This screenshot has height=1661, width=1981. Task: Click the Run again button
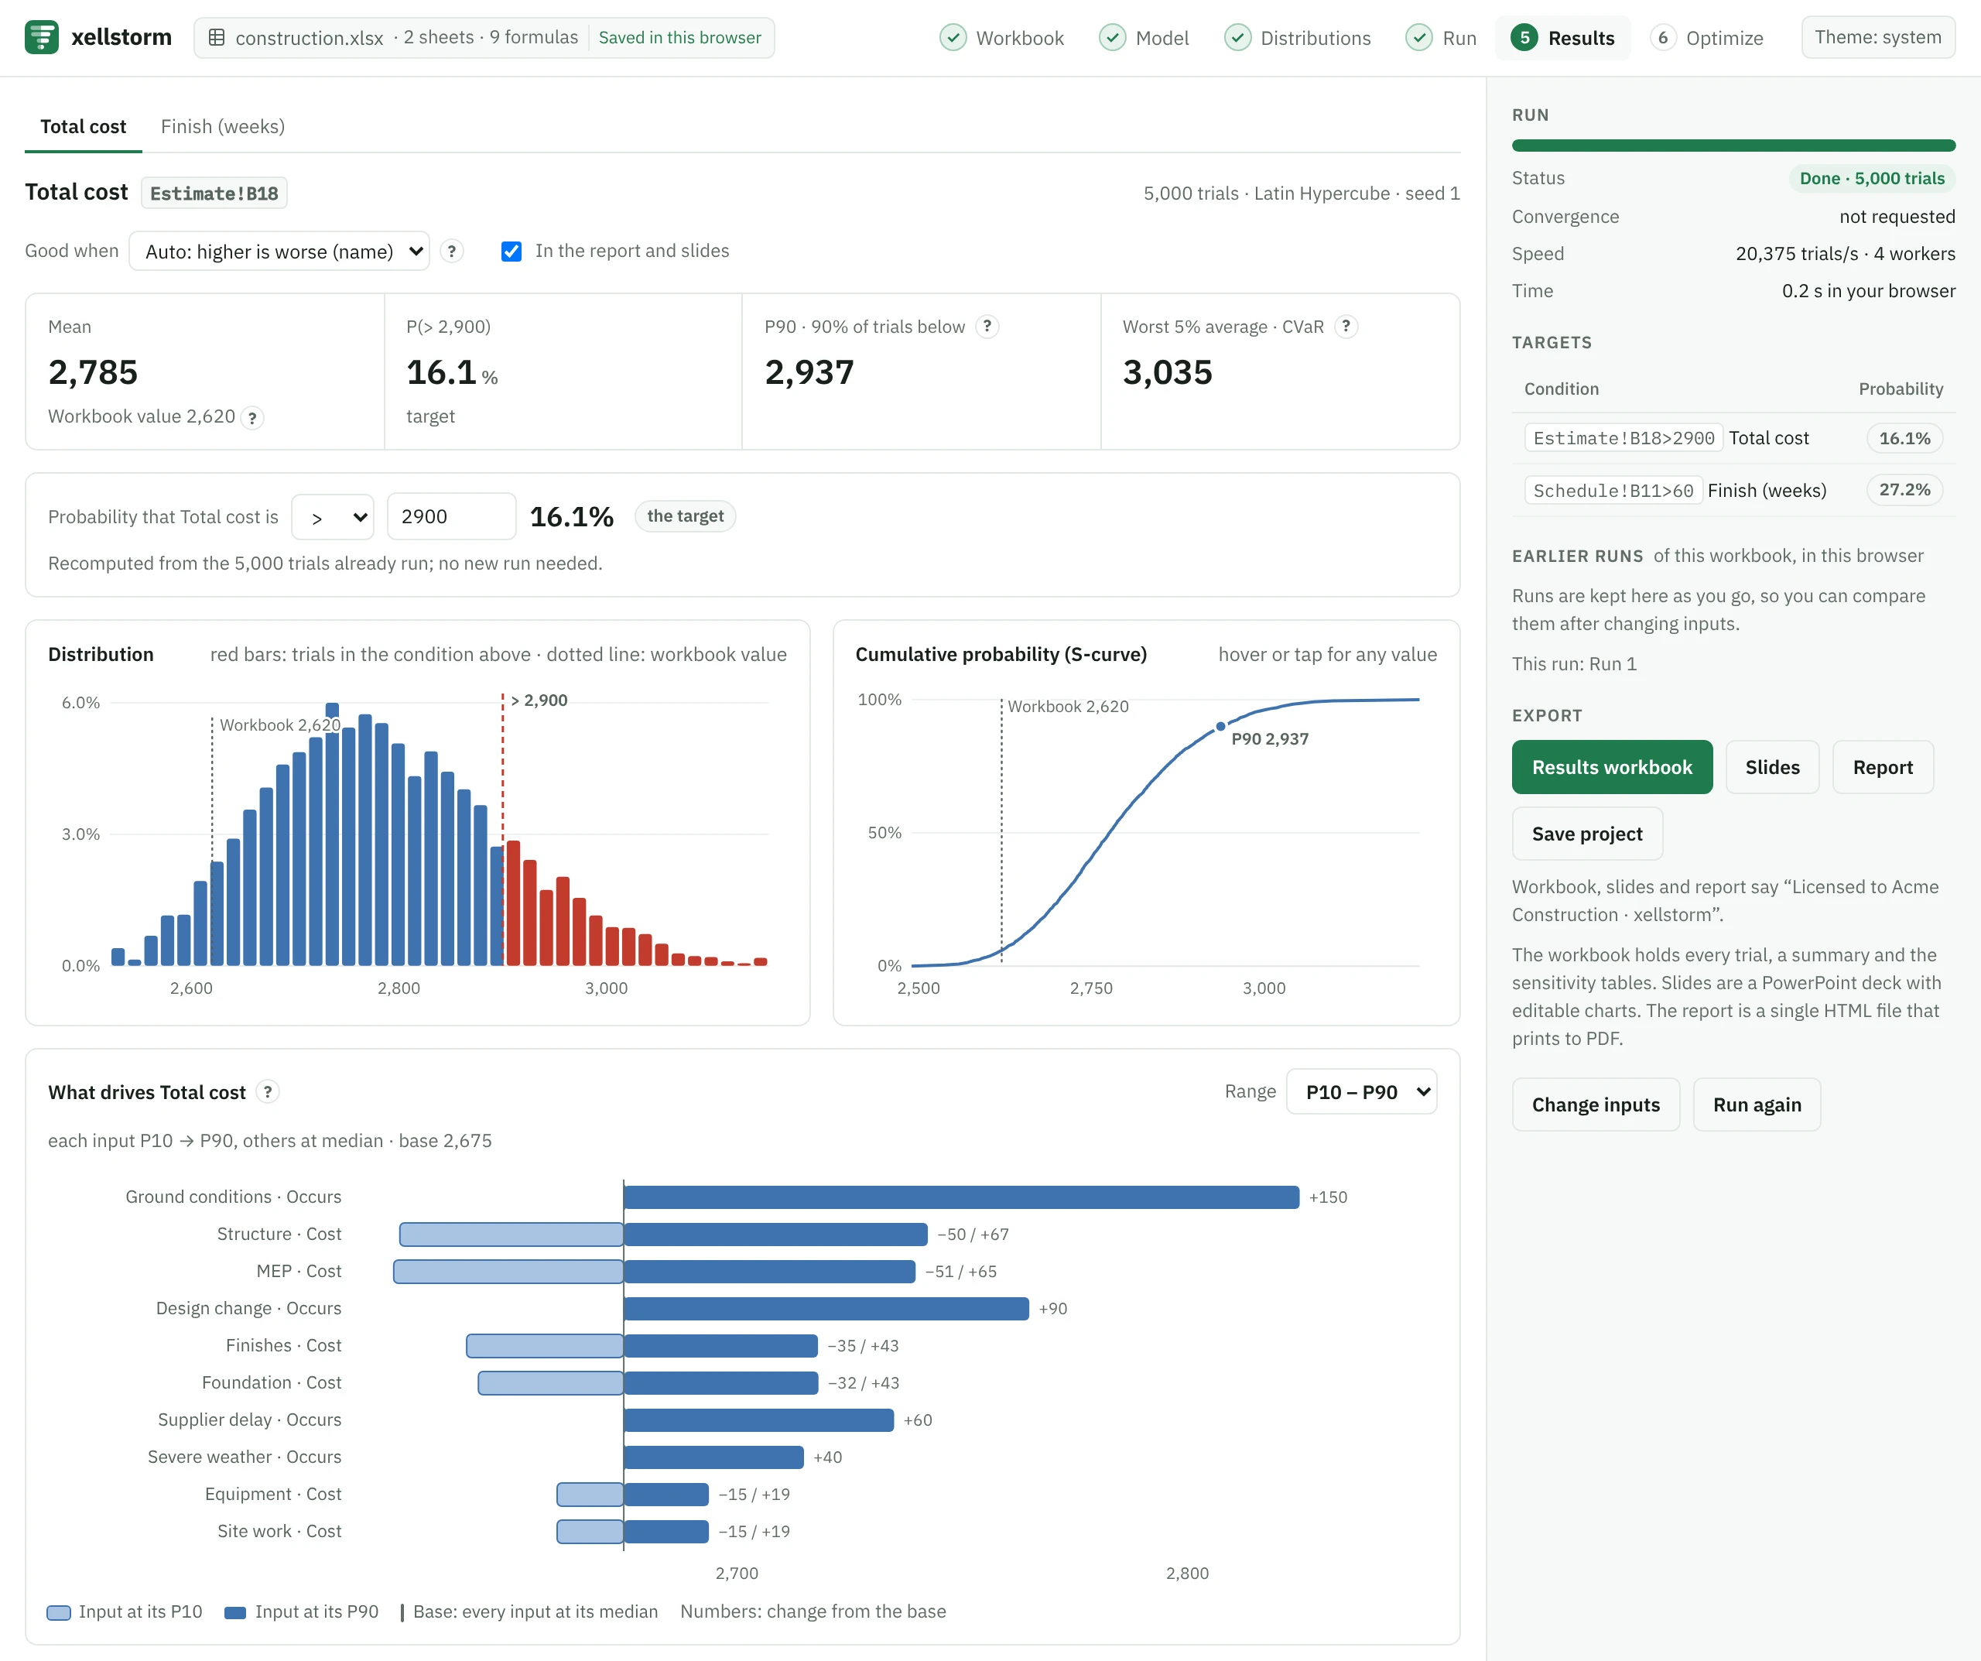(x=1757, y=1105)
